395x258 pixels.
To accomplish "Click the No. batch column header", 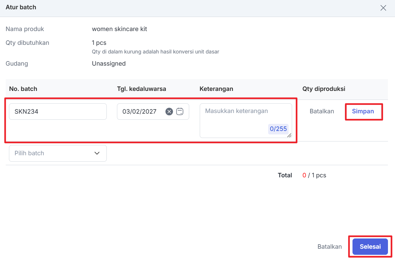I will coord(23,89).
